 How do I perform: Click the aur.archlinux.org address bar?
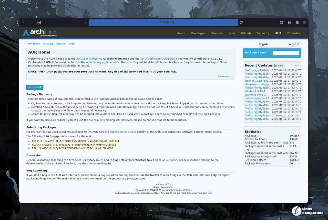pos(163,22)
